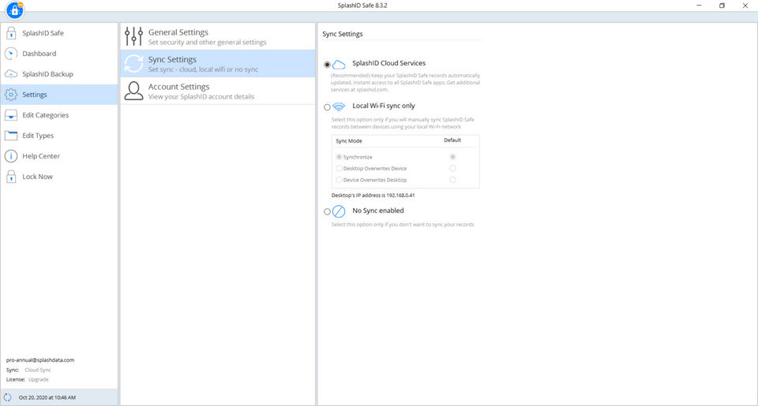Go to Dashboard in sidebar
The height and width of the screenshot is (406, 758).
[x=59, y=54]
